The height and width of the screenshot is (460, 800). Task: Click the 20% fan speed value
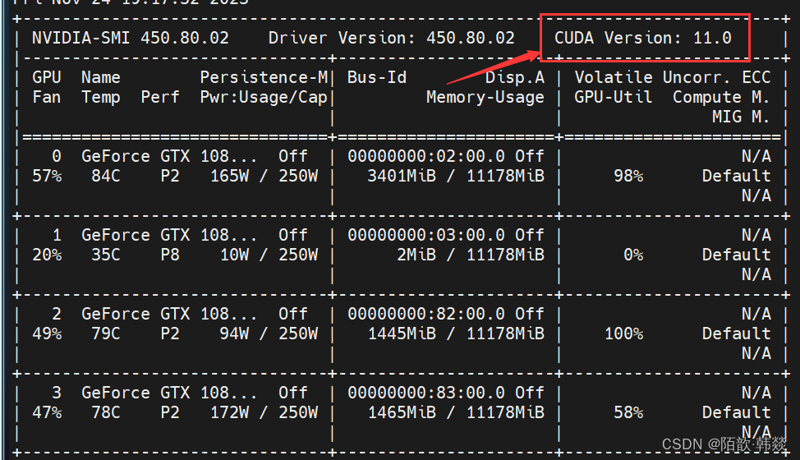[x=47, y=255]
